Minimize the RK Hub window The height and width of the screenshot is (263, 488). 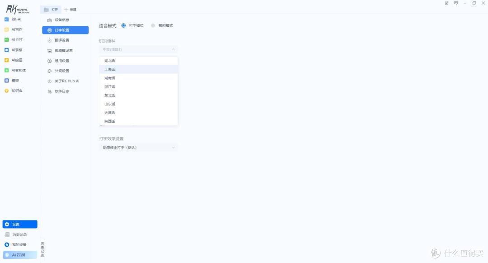coord(465,3)
